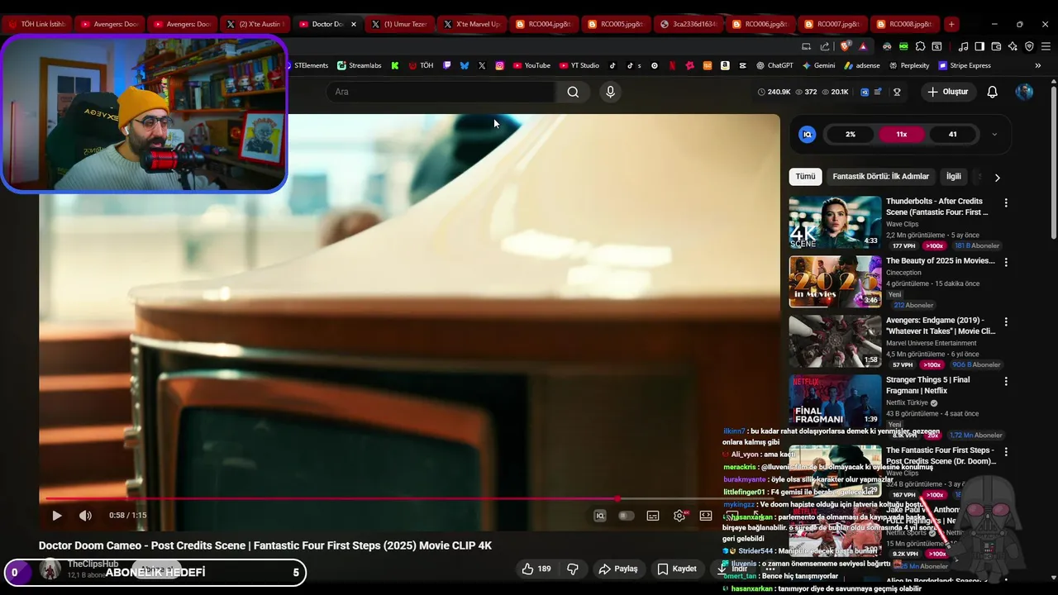Open the ChatGPT bookmark
Screen dimensions: 1058x595
pyautogui.click(x=774, y=65)
